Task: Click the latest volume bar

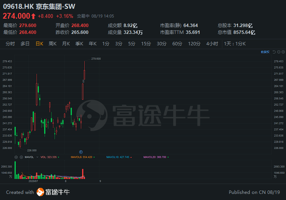Action: (x=84, y=178)
